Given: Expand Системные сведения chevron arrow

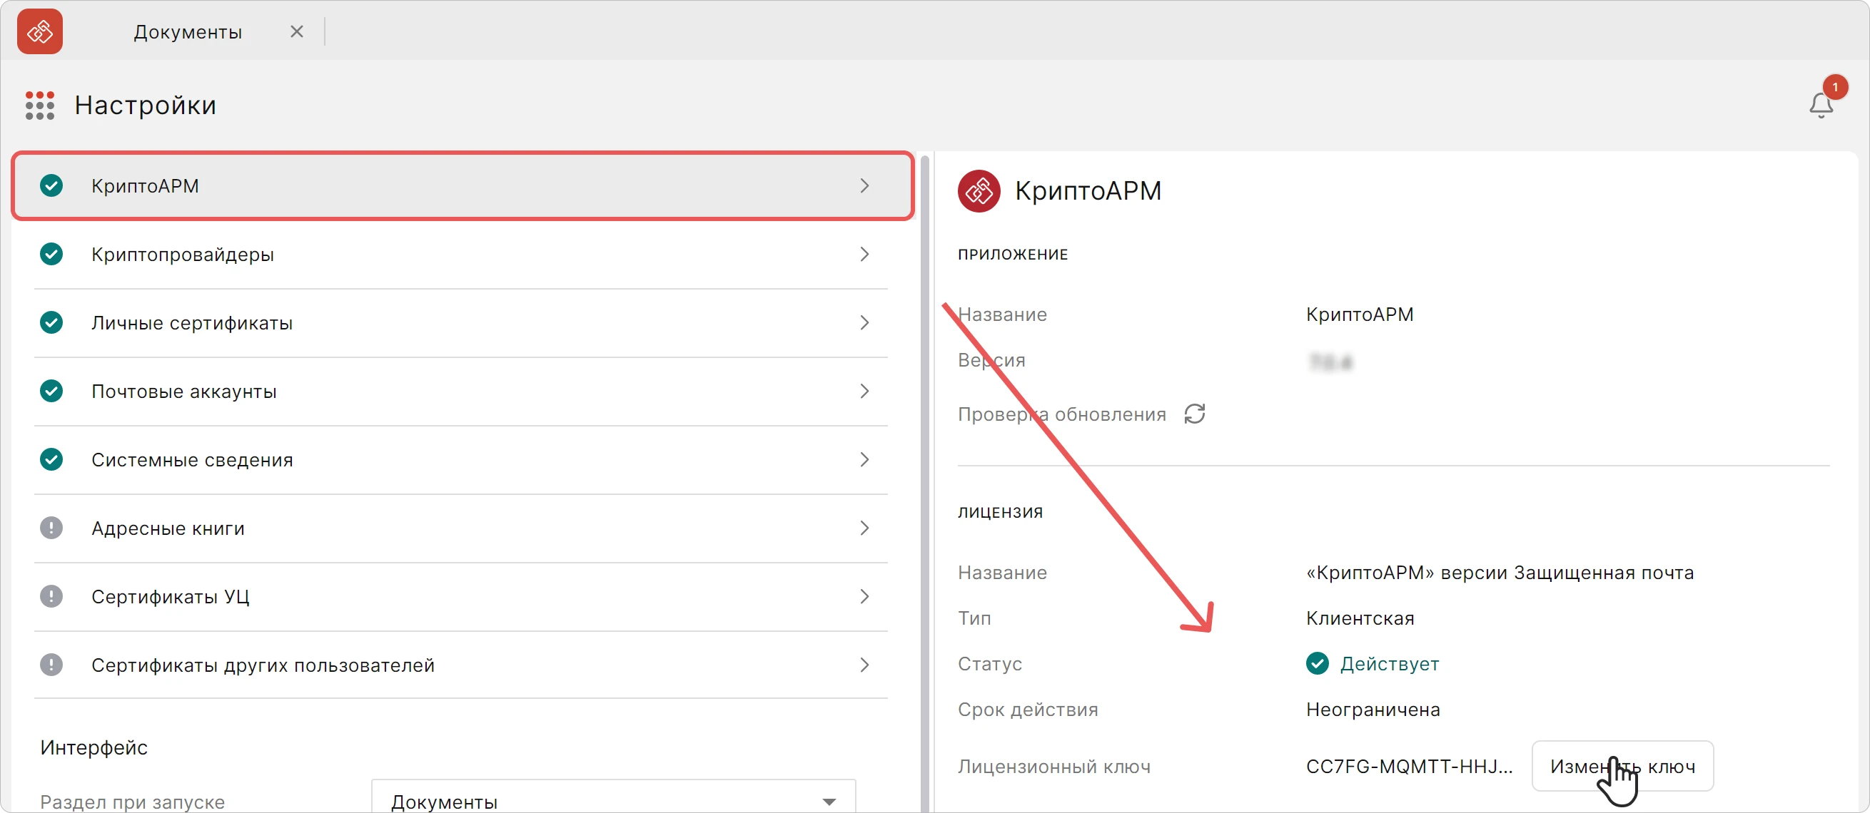Looking at the screenshot, I should click(864, 460).
